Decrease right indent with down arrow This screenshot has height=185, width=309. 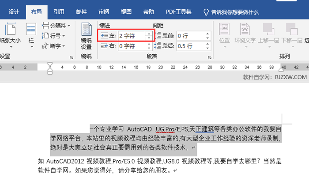(x=149, y=48)
